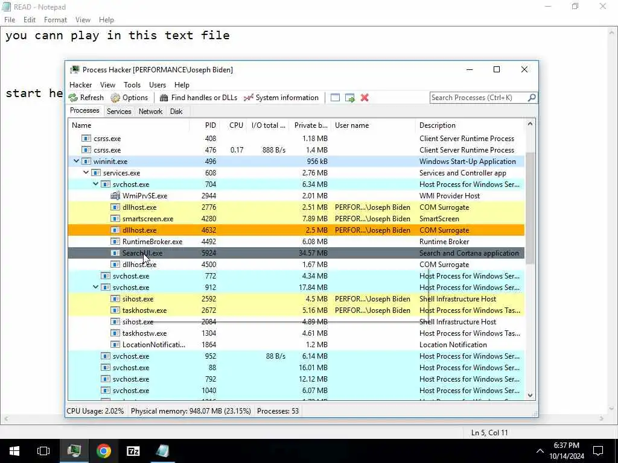This screenshot has height=463, width=618.
Task: Click the CPU Usage status bar entry
Action: tap(95, 411)
